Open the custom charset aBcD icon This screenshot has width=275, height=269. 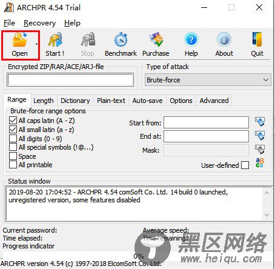tap(260, 163)
